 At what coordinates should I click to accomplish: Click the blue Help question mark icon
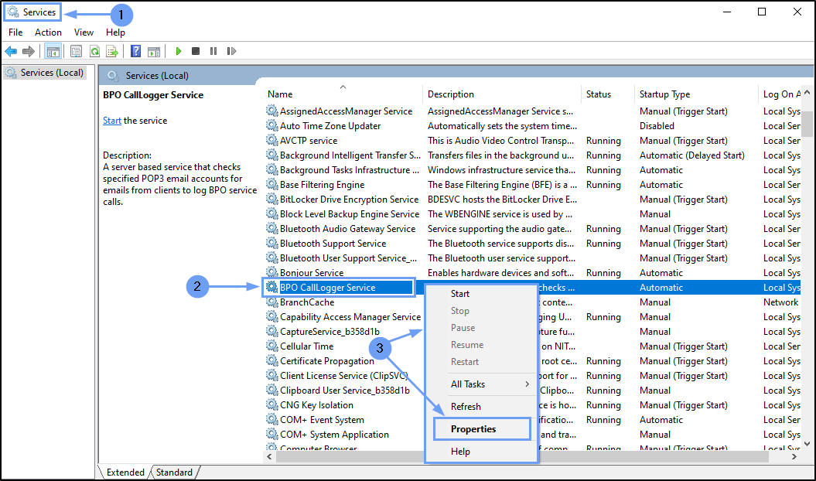pos(135,52)
